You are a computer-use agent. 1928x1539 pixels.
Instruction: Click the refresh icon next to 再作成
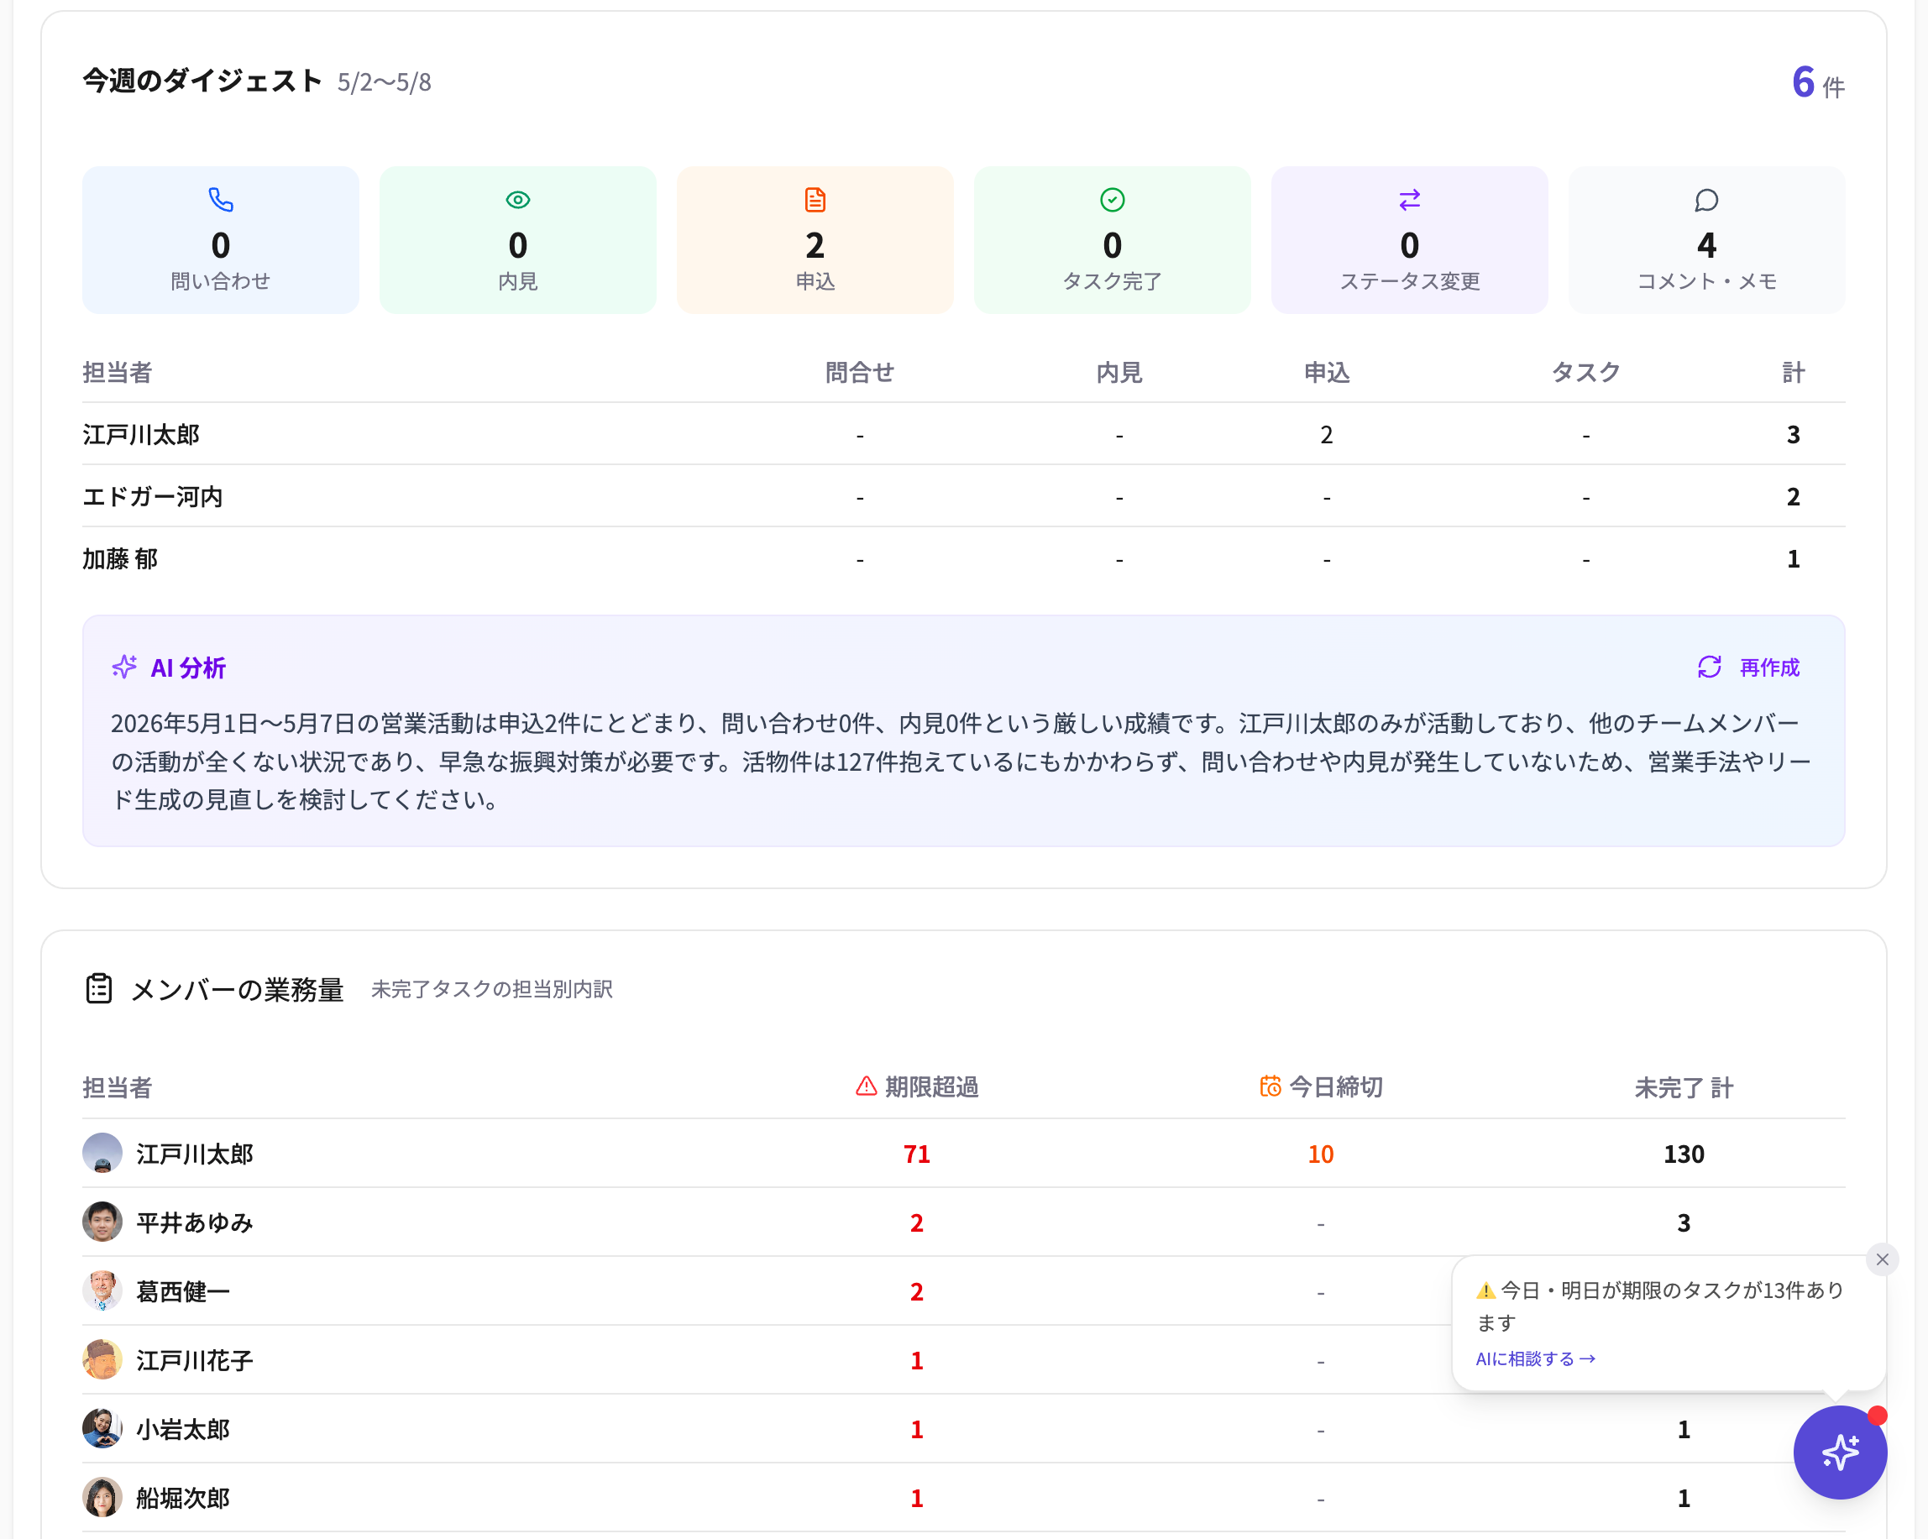click(1709, 667)
